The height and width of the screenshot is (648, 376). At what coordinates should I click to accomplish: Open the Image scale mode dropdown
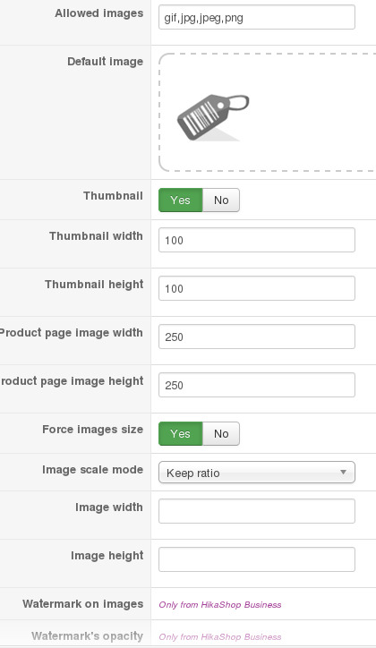pyautogui.click(x=257, y=473)
